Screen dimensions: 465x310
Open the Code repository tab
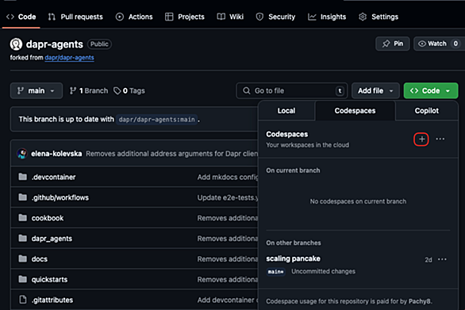tap(21, 17)
